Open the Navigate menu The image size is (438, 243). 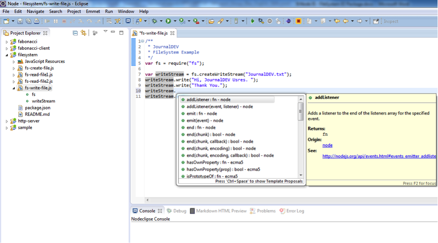point(35,12)
